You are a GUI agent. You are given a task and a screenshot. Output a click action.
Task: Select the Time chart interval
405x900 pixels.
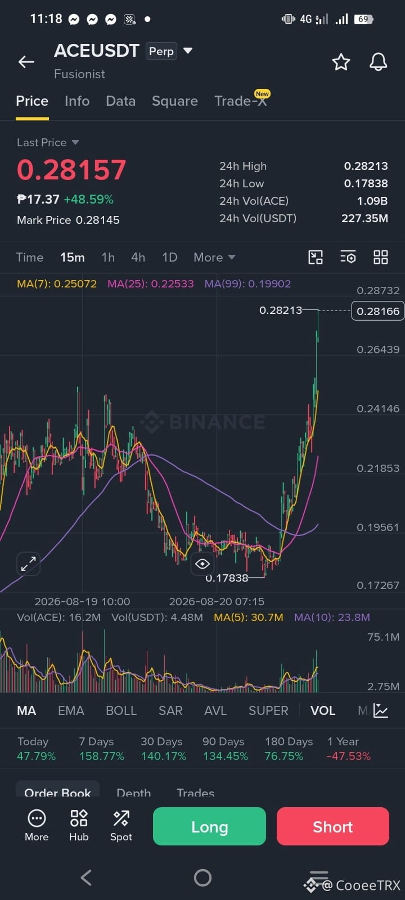tap(30, 257)
